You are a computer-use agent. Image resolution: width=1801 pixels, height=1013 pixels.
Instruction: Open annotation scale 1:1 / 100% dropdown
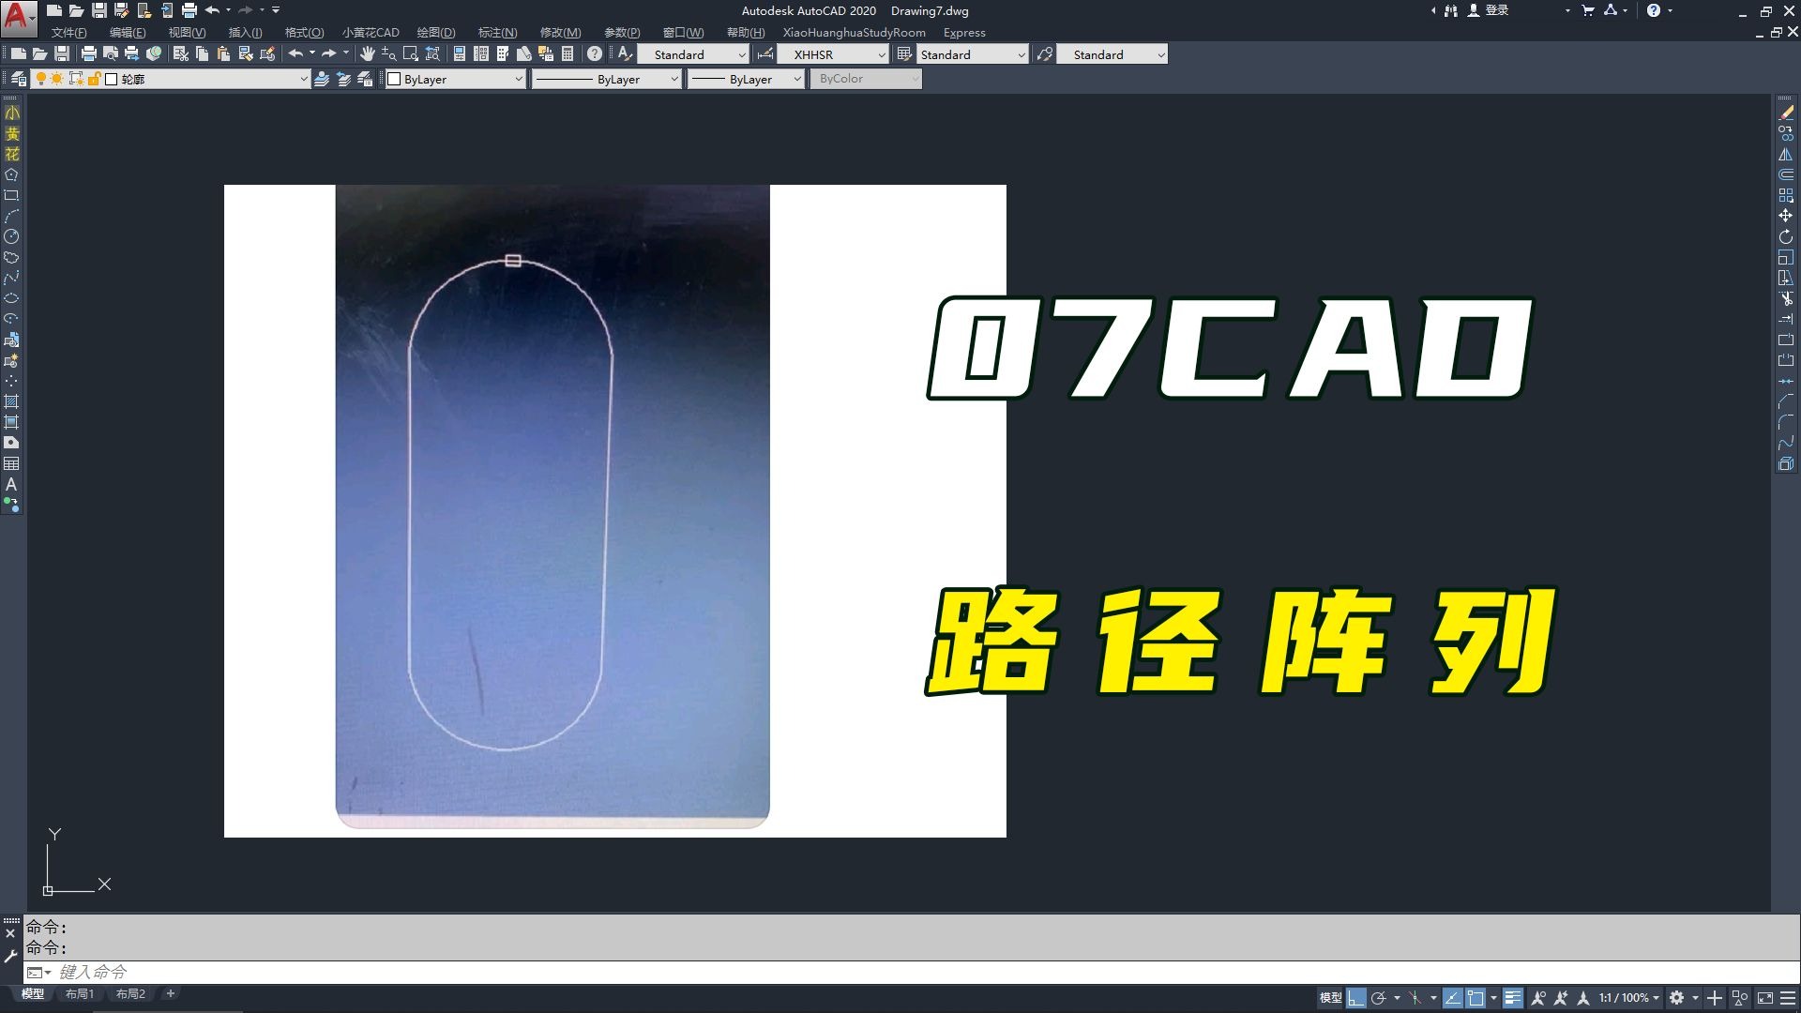coord(1629,998)
